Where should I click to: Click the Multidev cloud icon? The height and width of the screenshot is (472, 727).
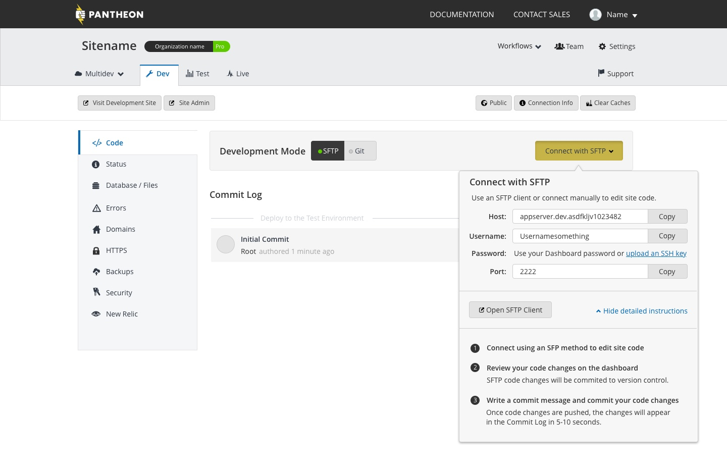(78, 74)
